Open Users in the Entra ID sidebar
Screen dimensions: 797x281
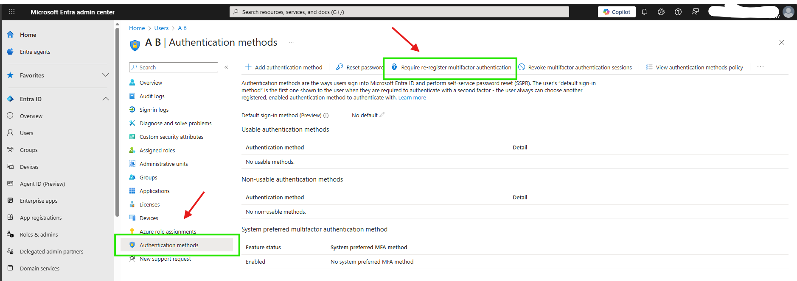pos(26,133)
